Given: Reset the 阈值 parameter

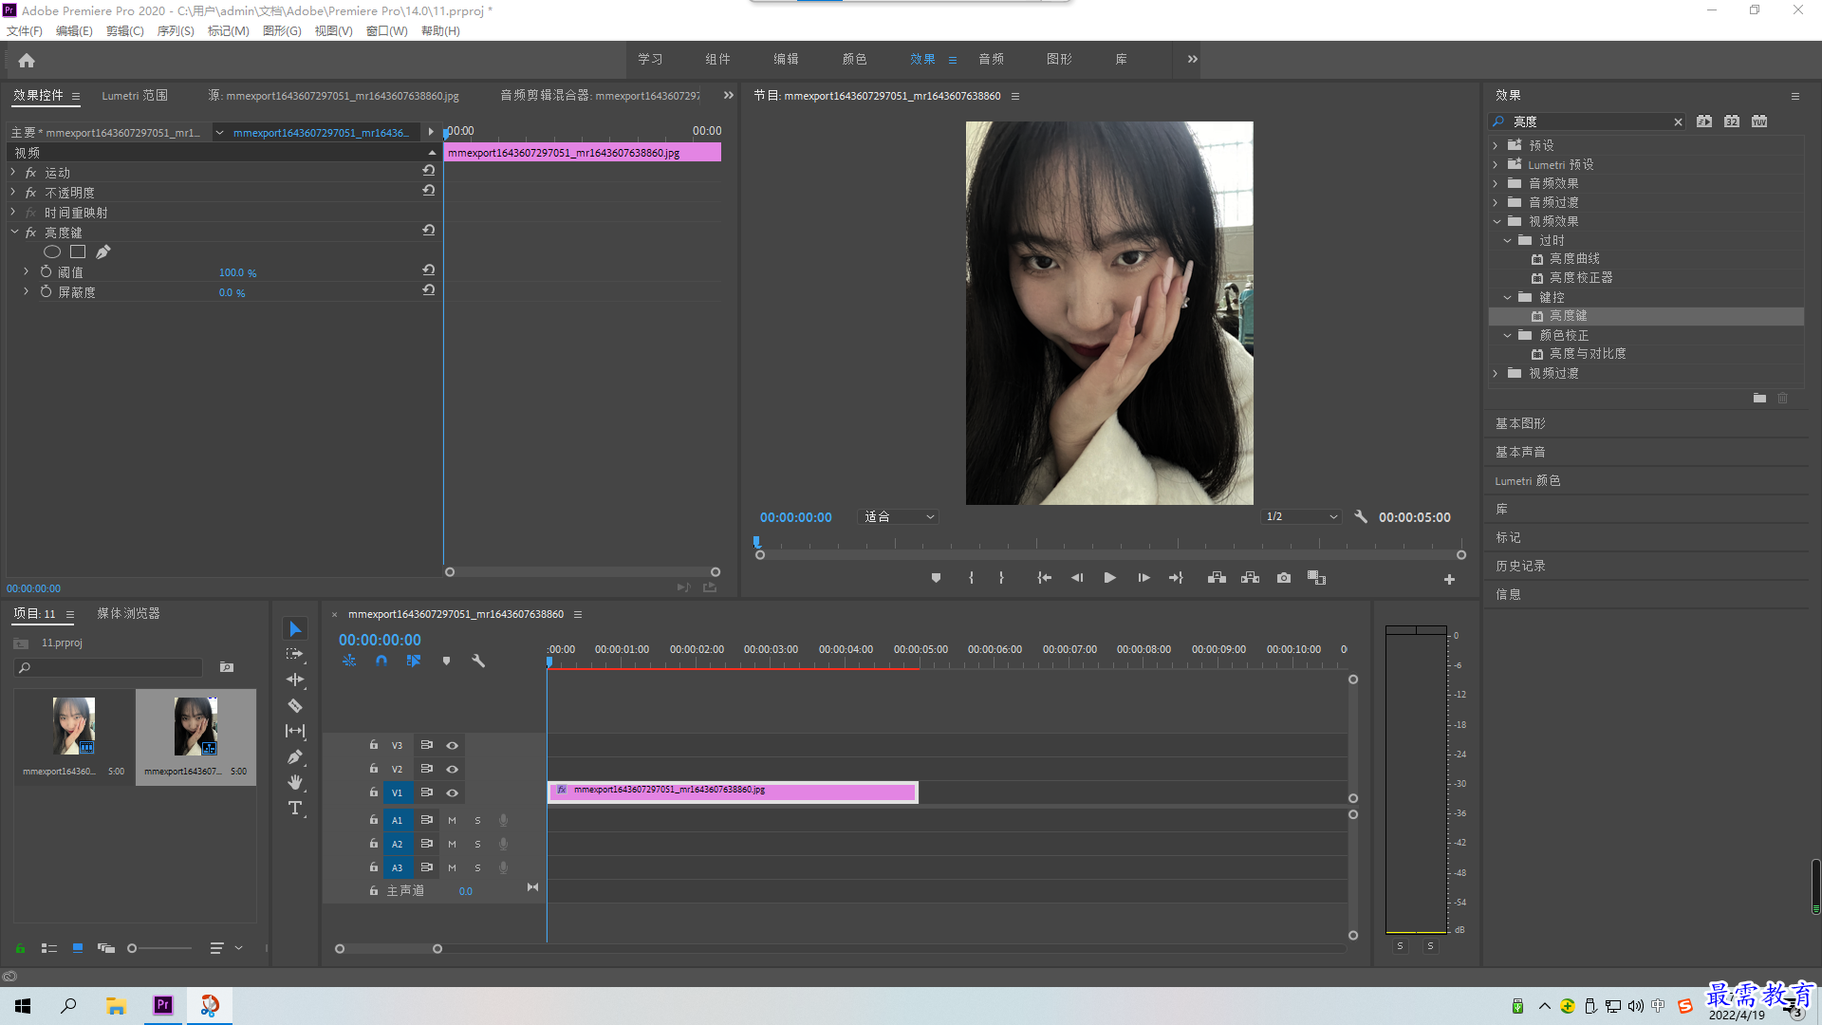Looking at the screenshot, I should pos(429,270).
